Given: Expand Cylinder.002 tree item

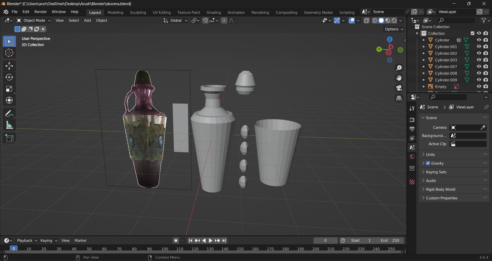Looking at the screenshot, I should coord(424,53).
